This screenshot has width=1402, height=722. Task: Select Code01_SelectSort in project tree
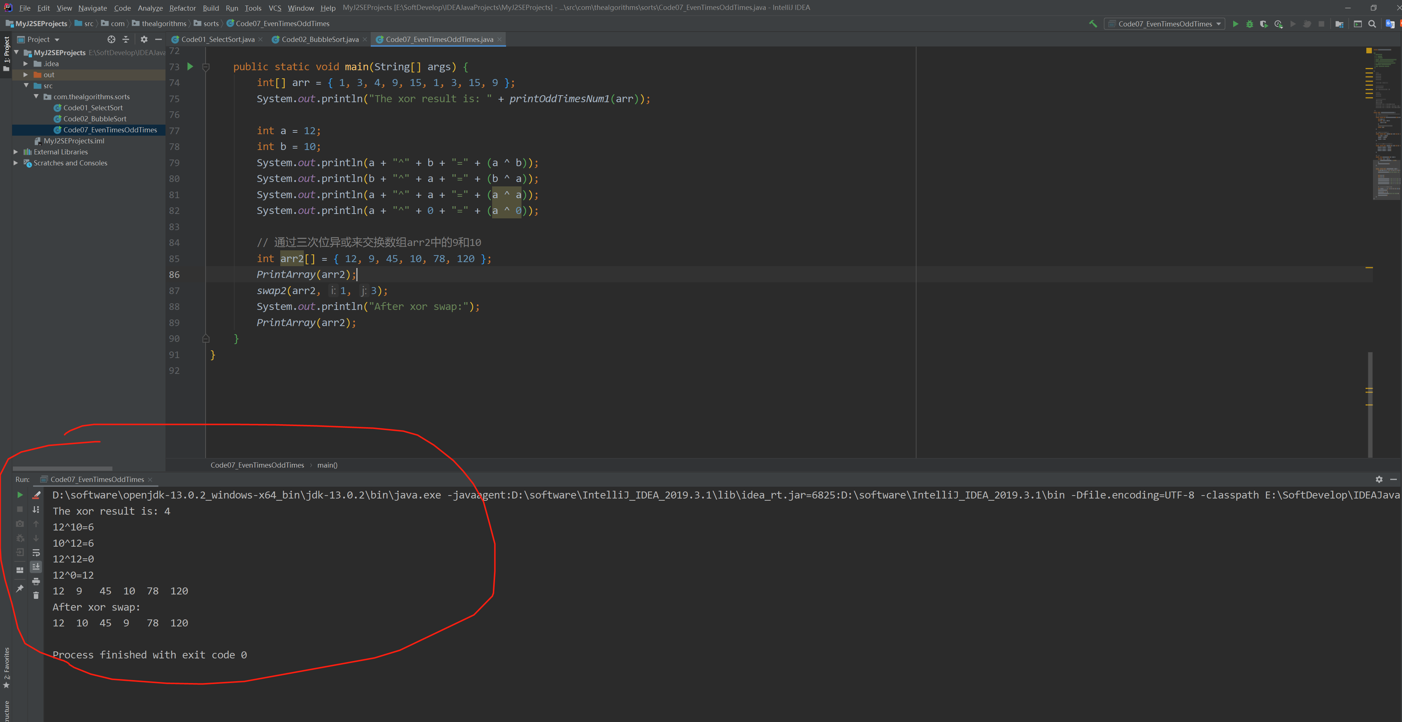(x=93, y=108)
